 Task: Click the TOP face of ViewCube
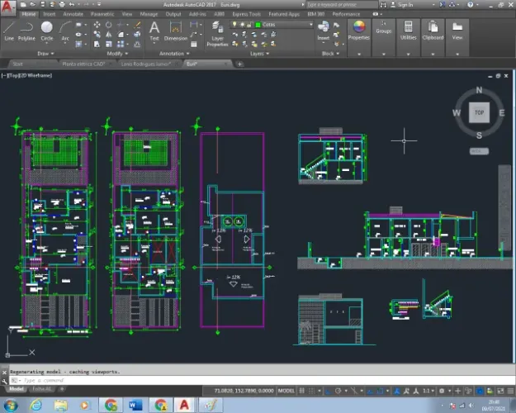click(479, 112)
